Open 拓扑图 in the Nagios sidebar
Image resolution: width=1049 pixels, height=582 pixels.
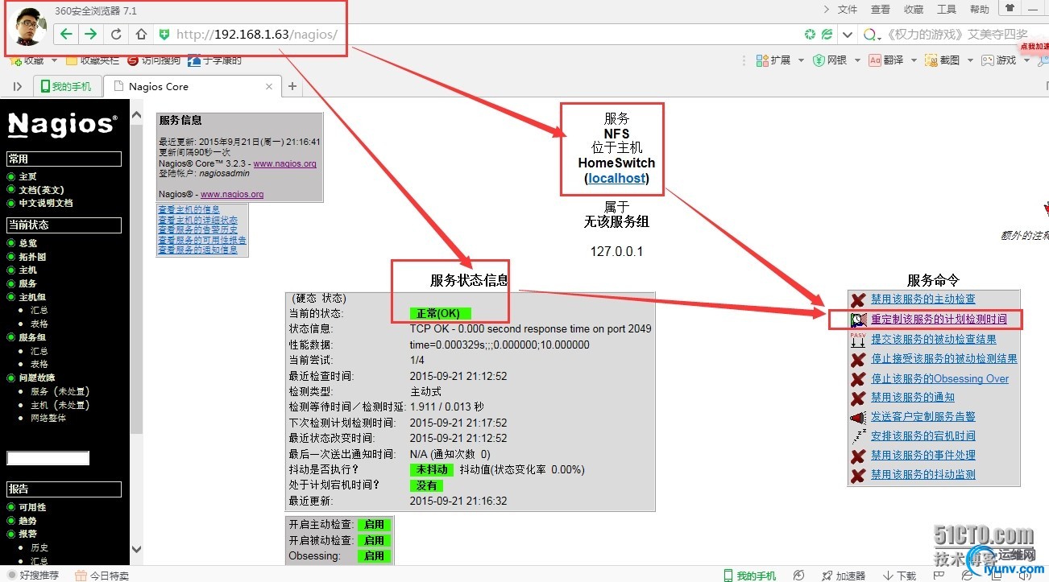32,256
